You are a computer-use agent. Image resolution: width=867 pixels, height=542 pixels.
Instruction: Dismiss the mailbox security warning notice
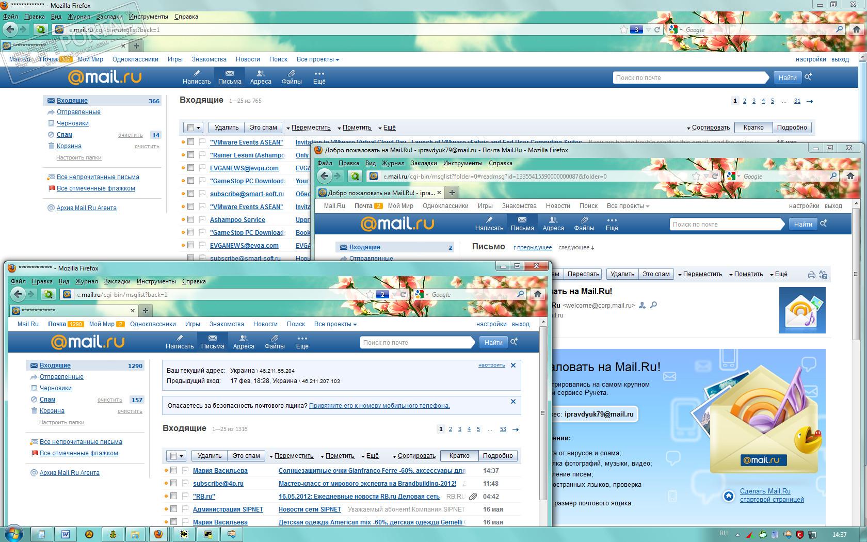(513, 401)
